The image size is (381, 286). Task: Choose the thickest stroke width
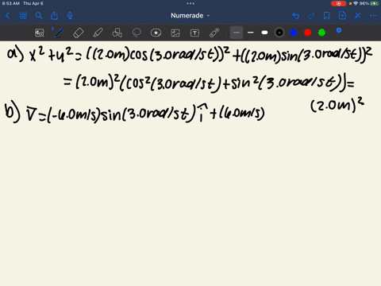pyautogui.click(x=264, y=33)
